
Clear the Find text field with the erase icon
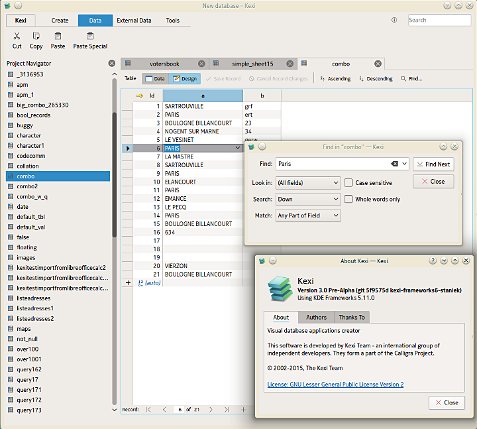pyautogui.click(x=395, y=164)
